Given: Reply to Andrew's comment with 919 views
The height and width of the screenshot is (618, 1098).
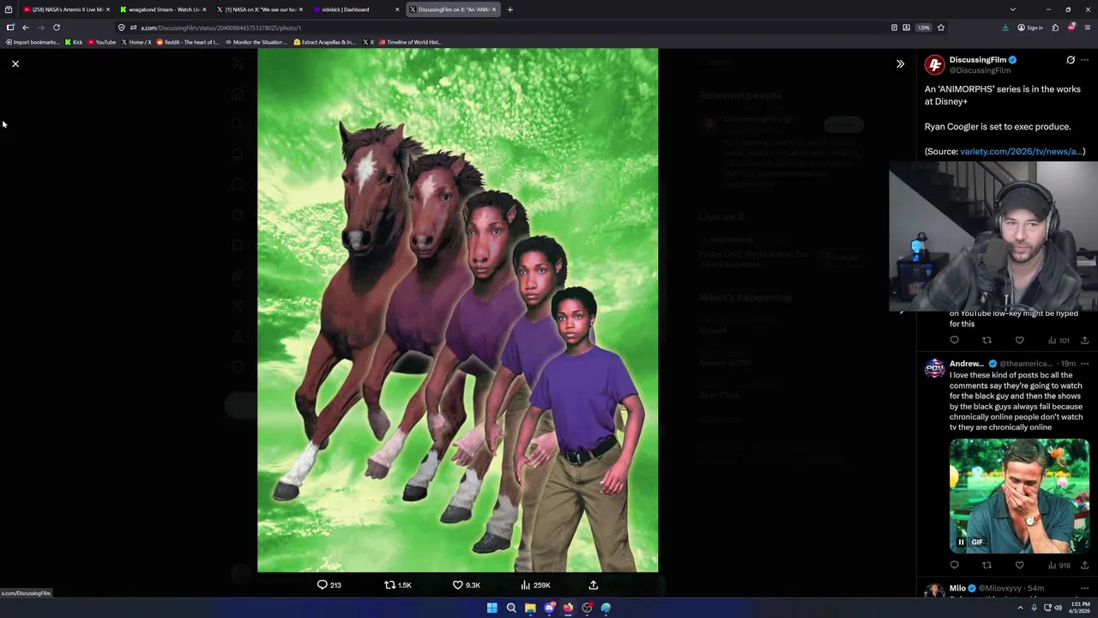Looking at the screenshot, I should click(954, 565).
